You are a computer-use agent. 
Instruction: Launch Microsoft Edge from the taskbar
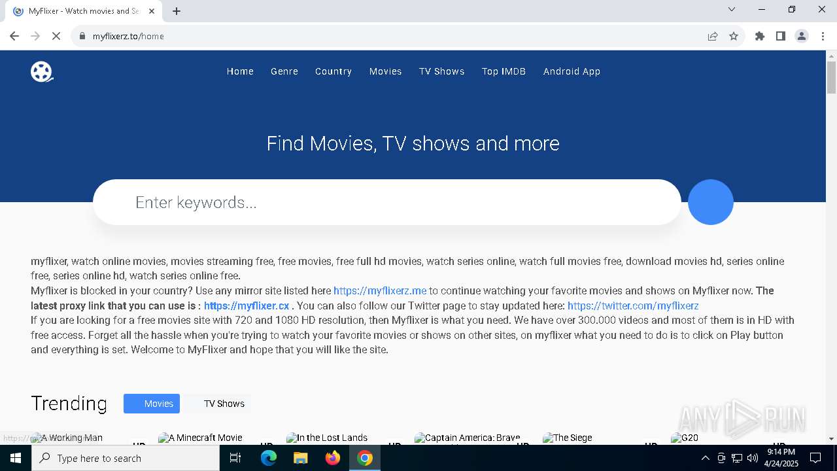[269, 458]
